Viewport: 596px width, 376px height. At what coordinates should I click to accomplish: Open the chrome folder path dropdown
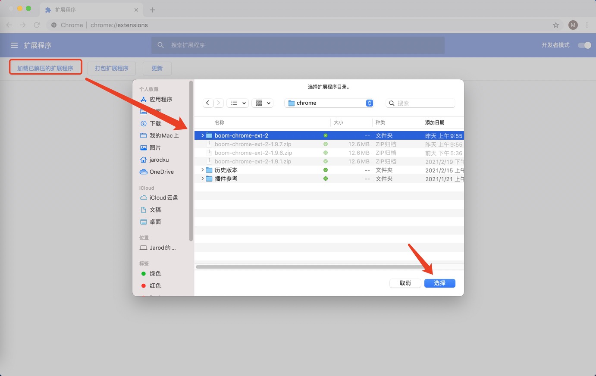point(329,103)
